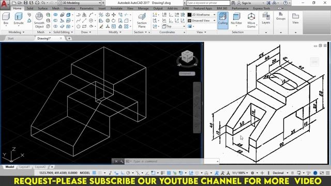Viewport: 331px width, 186px height.
Task: Open the Start file tab
Action: pyautogui.click(x=10, y=38)
